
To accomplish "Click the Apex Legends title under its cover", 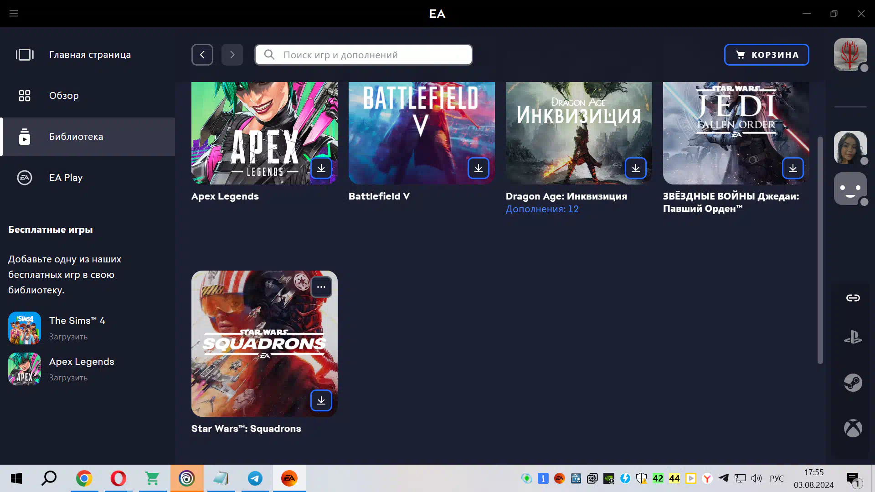I will coord(225,196).
